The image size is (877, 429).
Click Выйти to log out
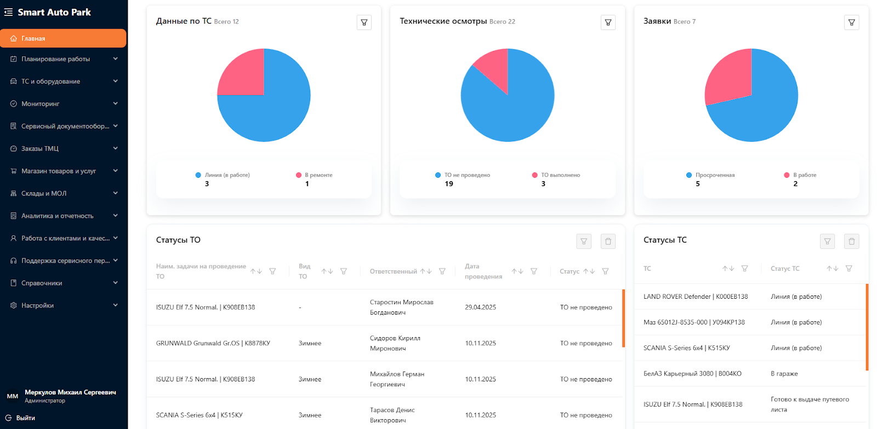(x=25, y=418)
